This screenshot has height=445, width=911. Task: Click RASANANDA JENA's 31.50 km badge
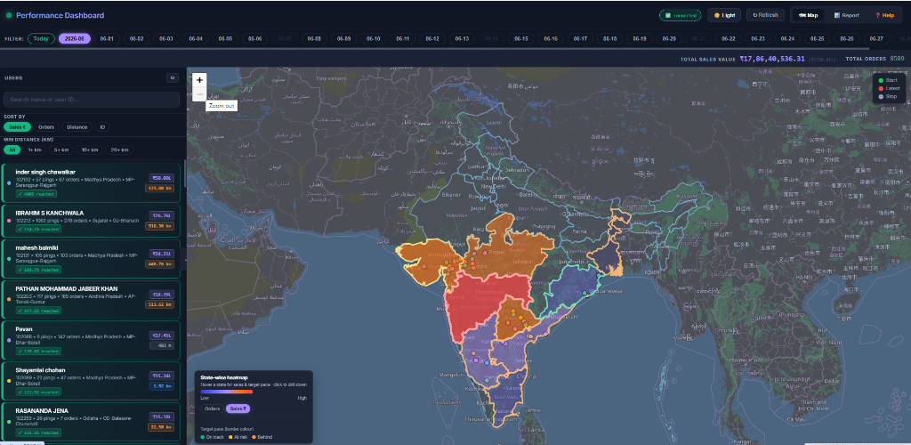pyautogui.click(x=160, y=426)
